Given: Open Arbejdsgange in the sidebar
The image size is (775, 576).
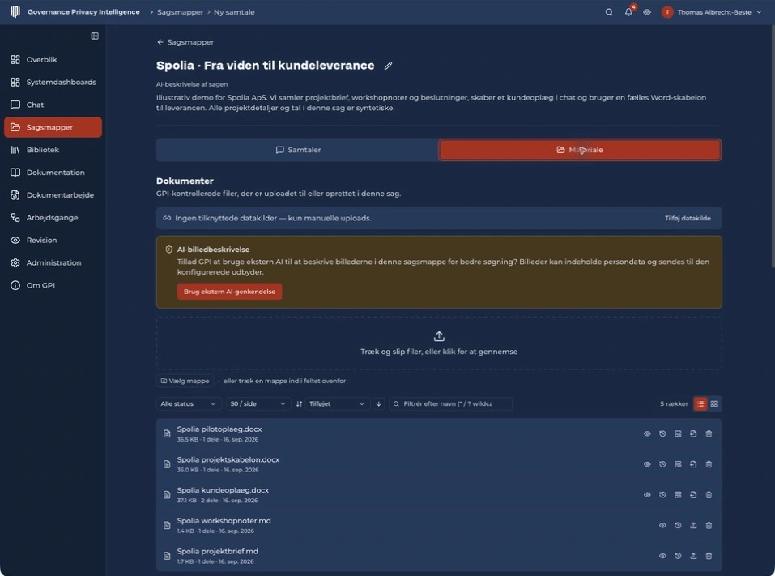Looking at the screenshot, I should [53, 218].
